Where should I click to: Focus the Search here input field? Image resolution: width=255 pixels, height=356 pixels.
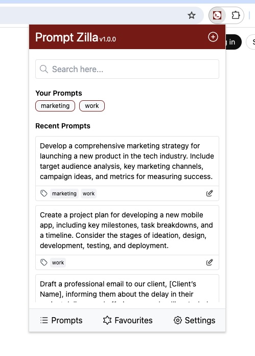coord(127,69)
